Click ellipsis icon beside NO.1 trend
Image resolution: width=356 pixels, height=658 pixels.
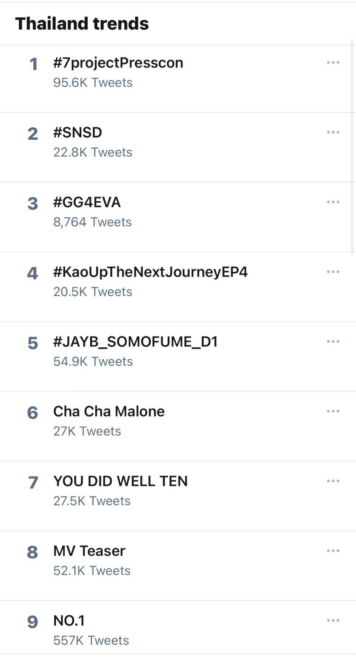pyautogui.click(x=333, y=620)
